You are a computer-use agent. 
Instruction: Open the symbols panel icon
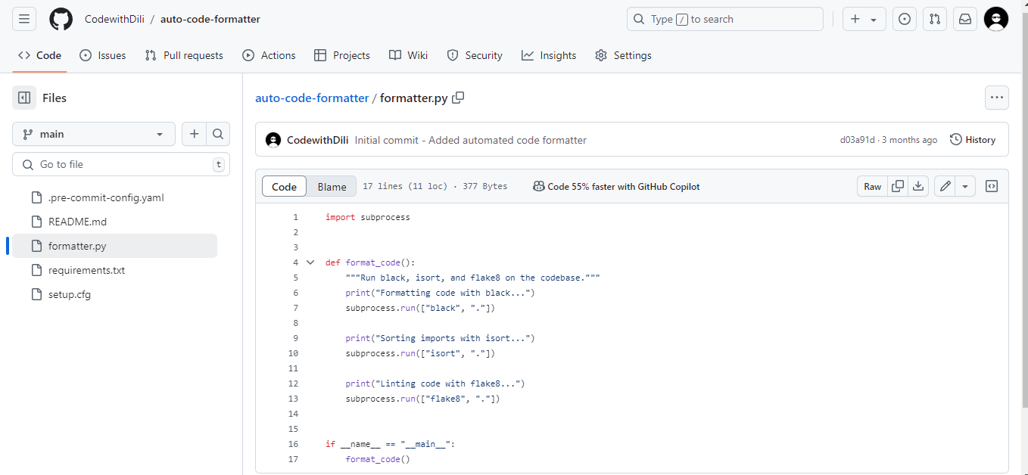coord(992,185)
